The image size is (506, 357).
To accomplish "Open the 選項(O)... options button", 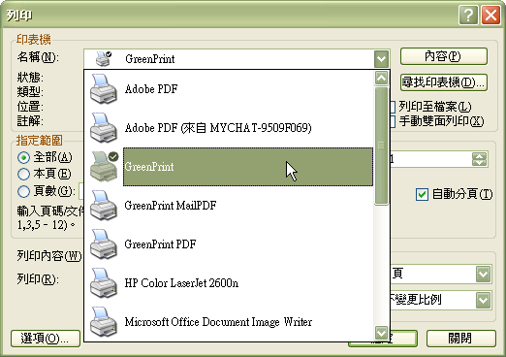I will (x=46, y=339).
